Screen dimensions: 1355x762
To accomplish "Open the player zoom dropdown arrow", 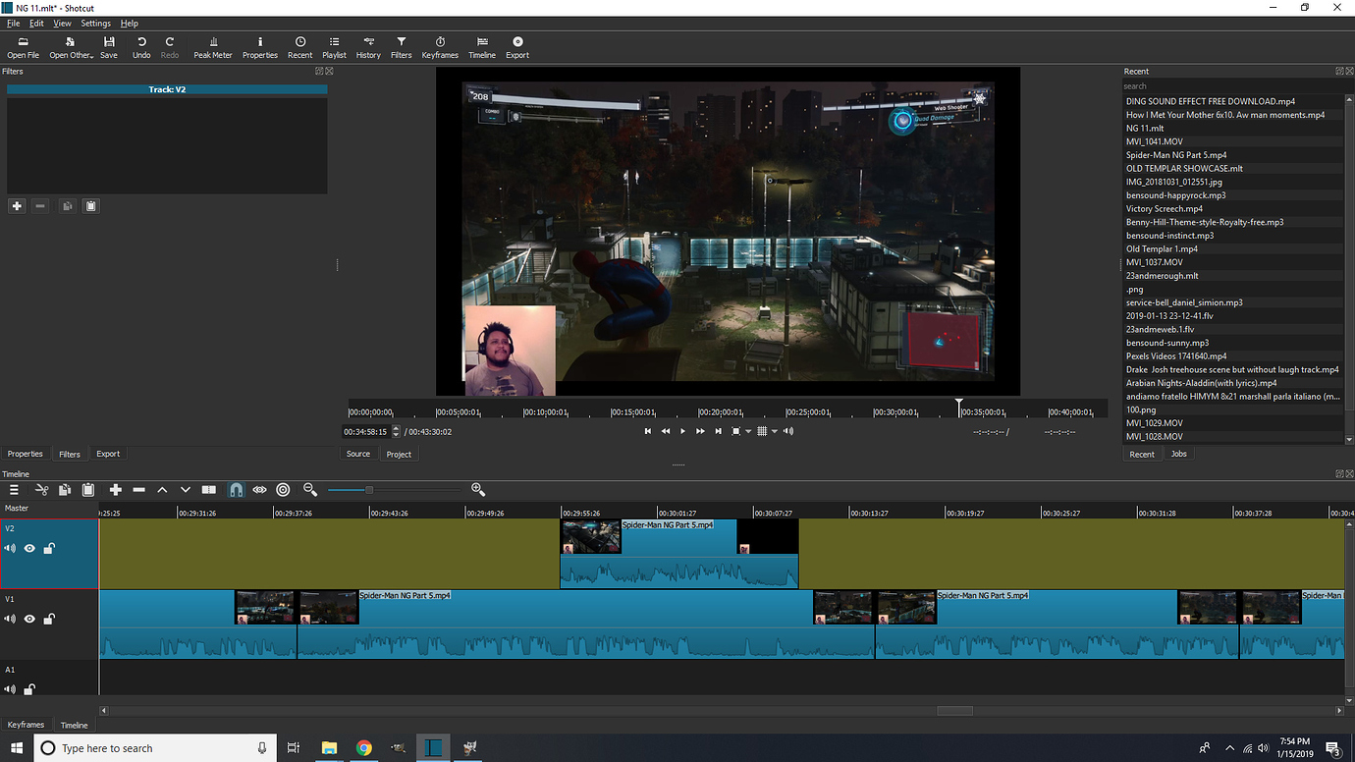I will (748, 431).
